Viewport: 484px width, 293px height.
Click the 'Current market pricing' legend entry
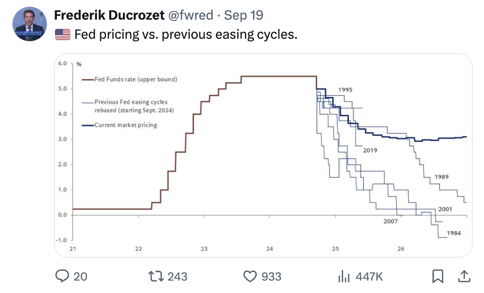click(x=126, y=125)
